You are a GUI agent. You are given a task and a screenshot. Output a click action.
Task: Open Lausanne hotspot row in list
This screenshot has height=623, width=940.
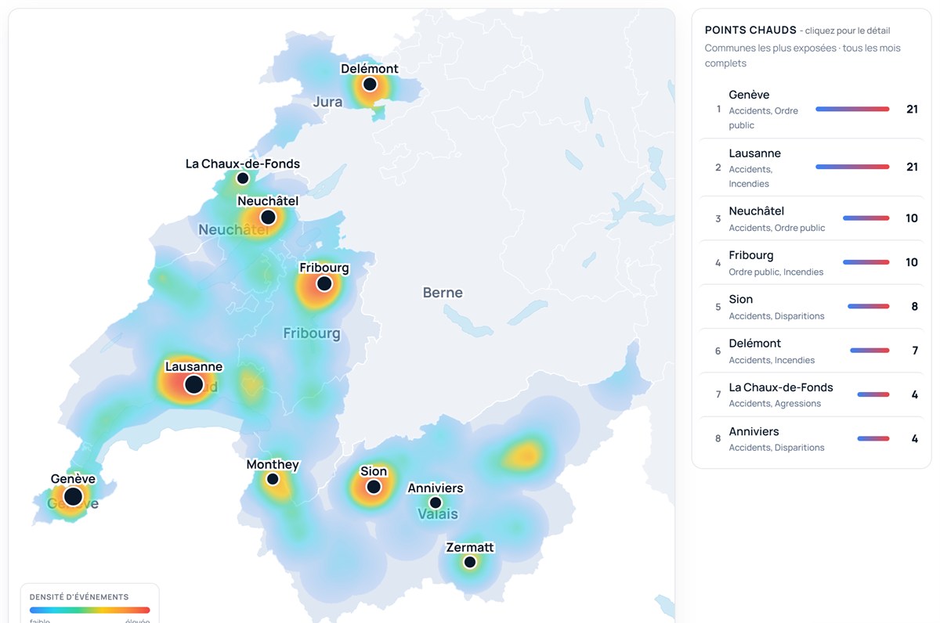point(812,167)
